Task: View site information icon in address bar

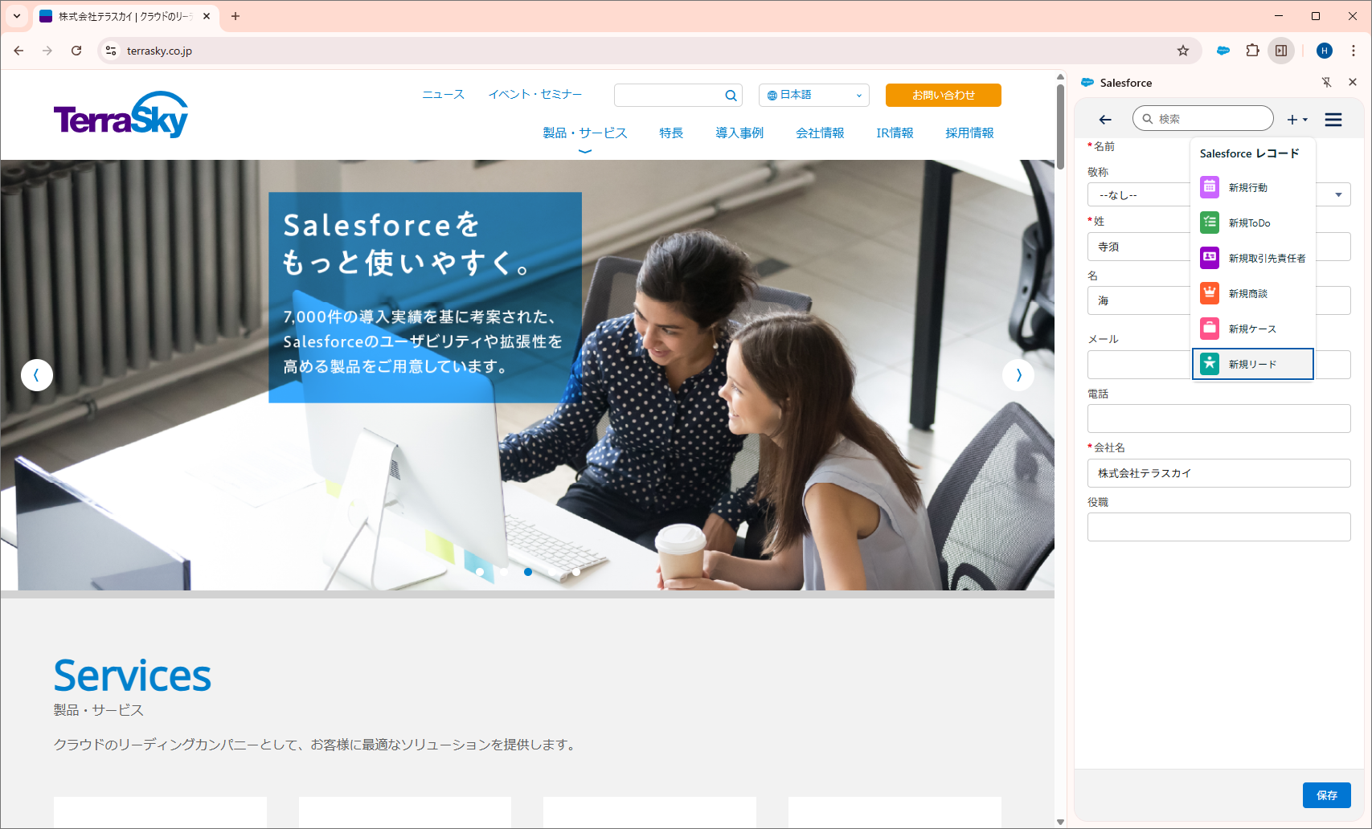Action: pyautogui.click(x=111, y=51)
